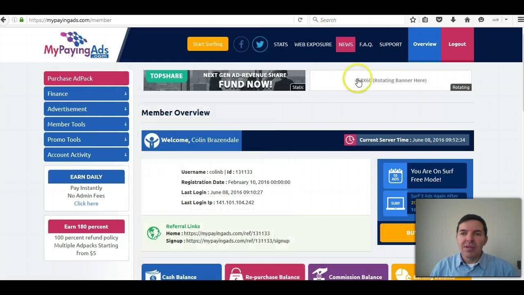Click the MyPayingAds logo
The height and width of the screenshot is (295, 524).
[x=76, y=45]
